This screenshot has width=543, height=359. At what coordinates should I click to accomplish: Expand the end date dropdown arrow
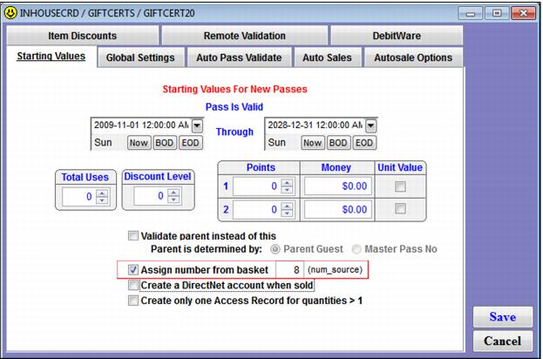371,125
